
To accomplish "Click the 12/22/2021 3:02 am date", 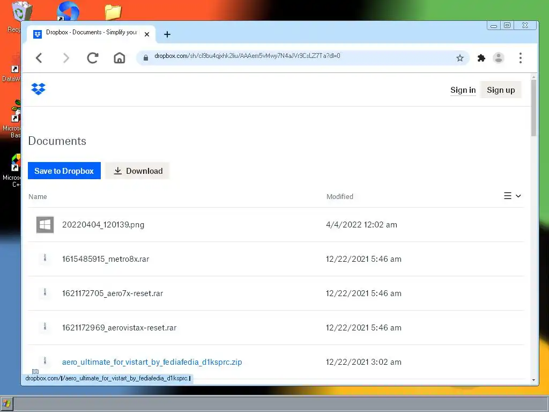I will [x=363, y=362].
